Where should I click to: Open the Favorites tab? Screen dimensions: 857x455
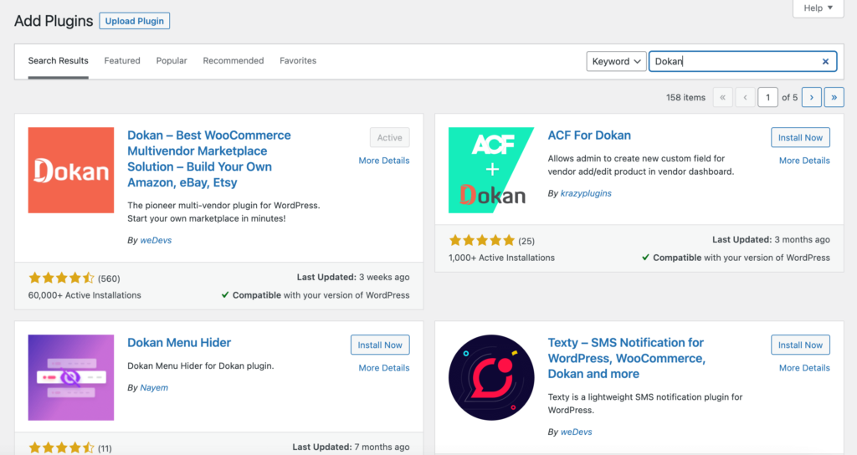pyautogui.click(x=298, y=61)
